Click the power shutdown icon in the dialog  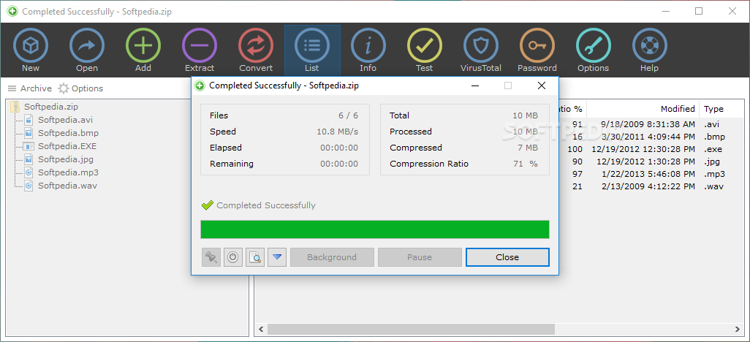(233, 257)
